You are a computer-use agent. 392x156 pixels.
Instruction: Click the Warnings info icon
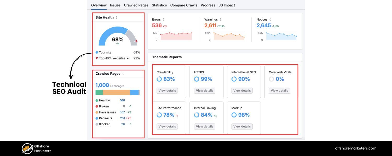coord(220,19)
